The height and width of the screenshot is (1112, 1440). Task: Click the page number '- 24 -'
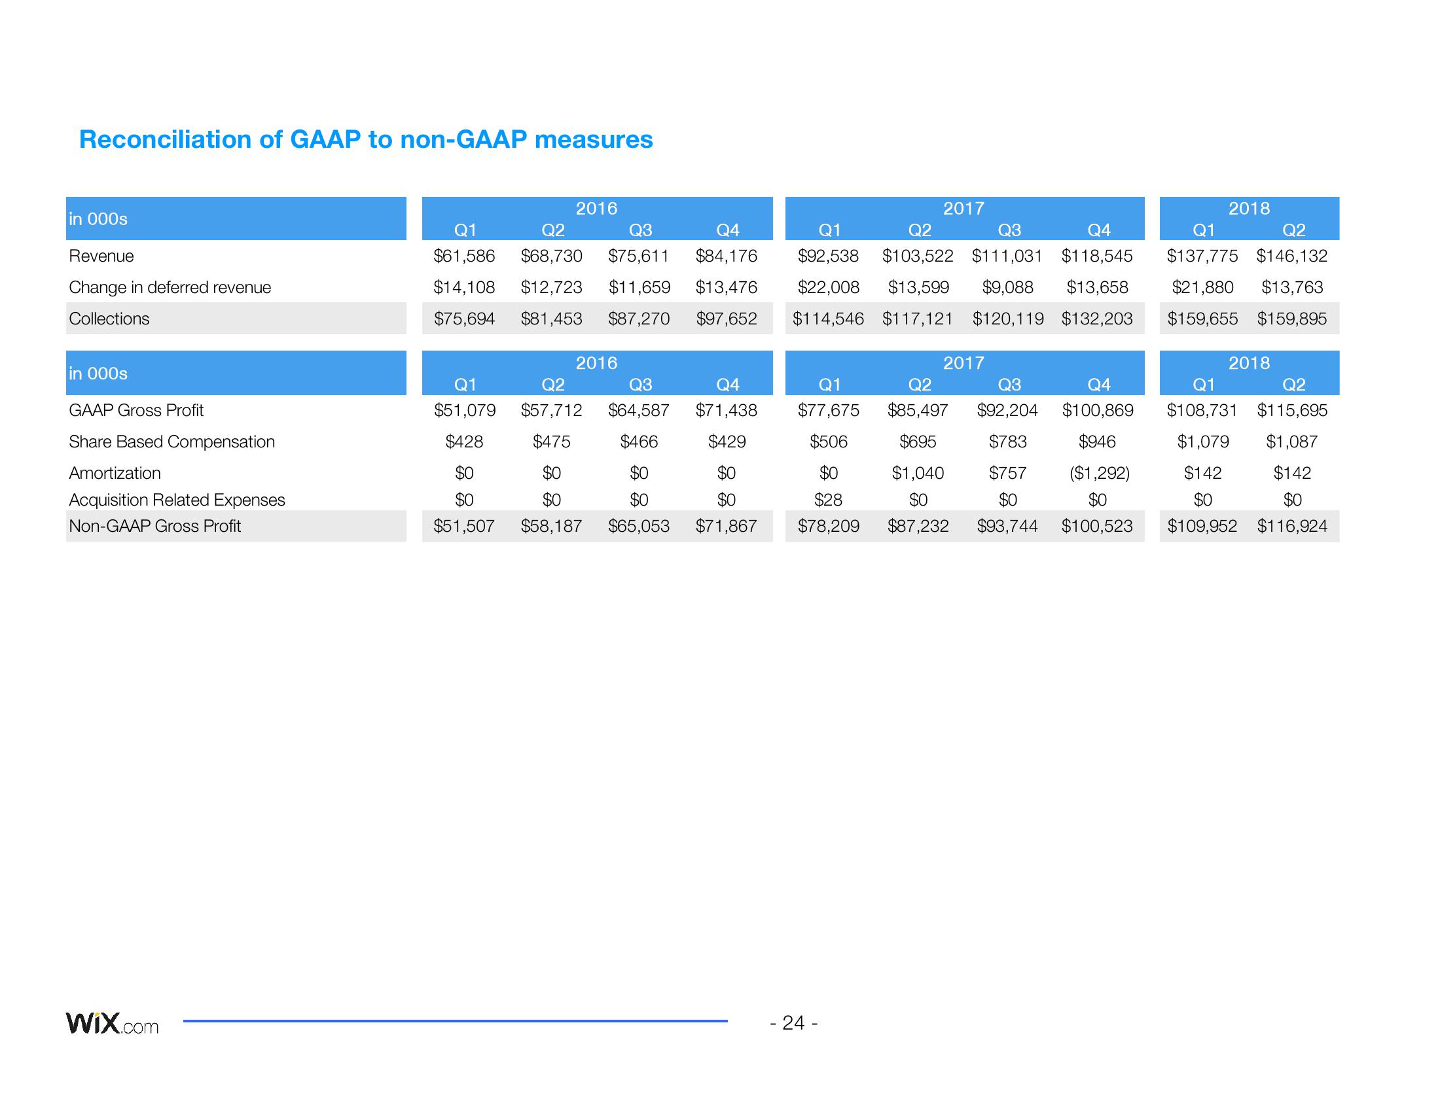coord(794,1022)
